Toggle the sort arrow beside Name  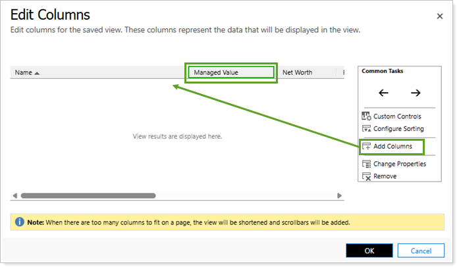pyautogui.click(x=37, y=72)
